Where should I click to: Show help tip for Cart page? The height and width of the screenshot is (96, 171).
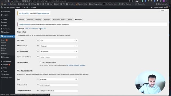pyautogui.click(x=38, y=40)
